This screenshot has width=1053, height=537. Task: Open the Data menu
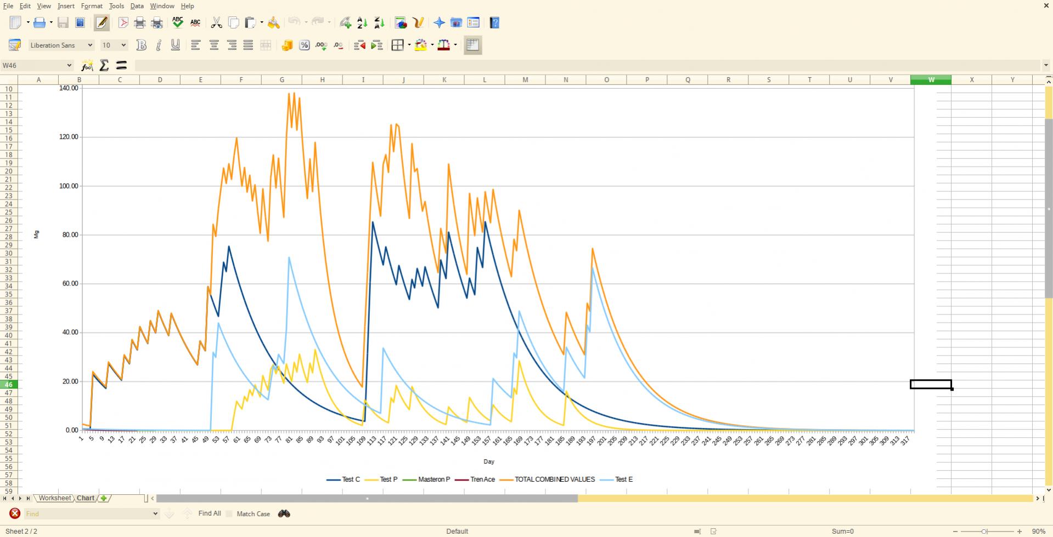tap(137, 6)
